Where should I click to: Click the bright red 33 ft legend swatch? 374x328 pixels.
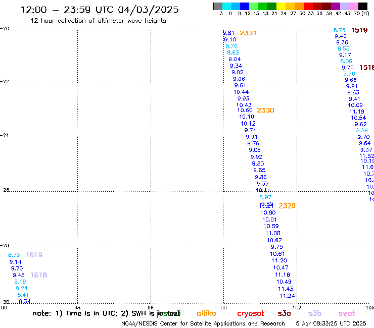tap(308, 6)
